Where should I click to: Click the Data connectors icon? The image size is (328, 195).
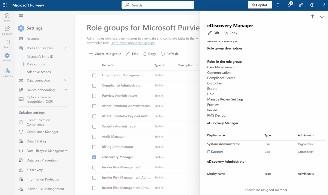point(21,80)
